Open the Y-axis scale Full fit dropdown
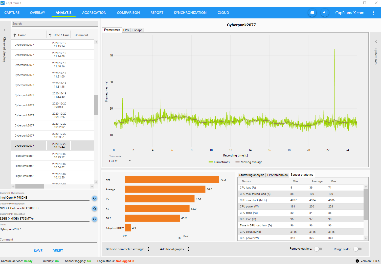The width and height of the screenshot is (381, 264). click(x=120, y=161)
